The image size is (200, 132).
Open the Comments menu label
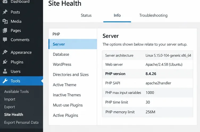coord(20,40)
